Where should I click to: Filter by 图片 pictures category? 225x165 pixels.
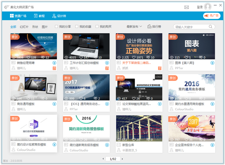point(45,27)
